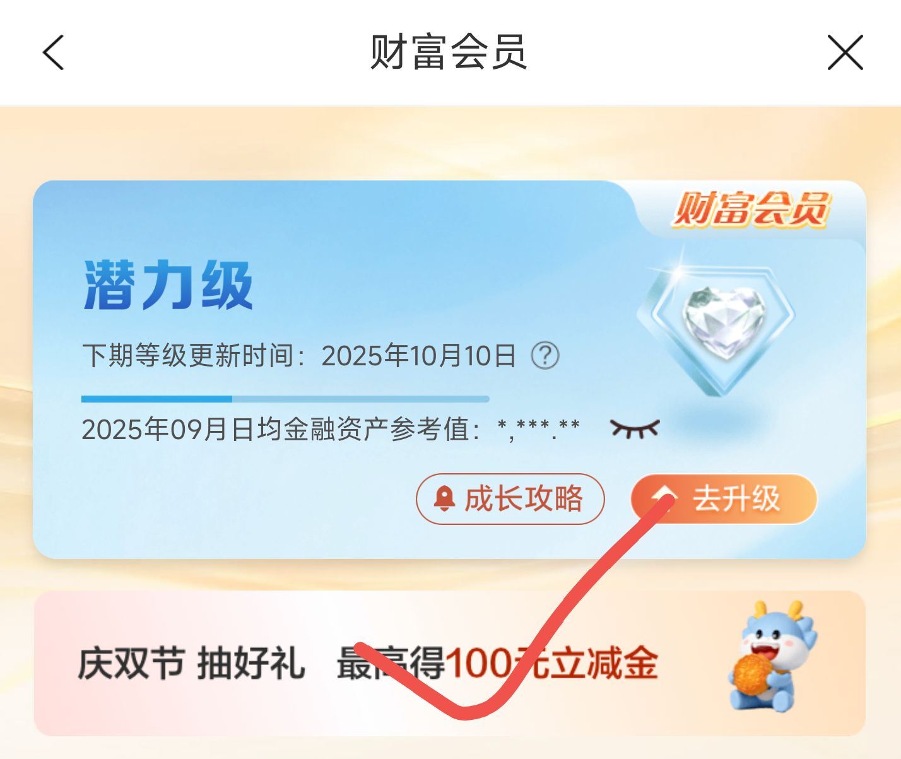901x759 pixels.
Task: Tap the bell icon in 成长攻略
Action: pos(444,498)
